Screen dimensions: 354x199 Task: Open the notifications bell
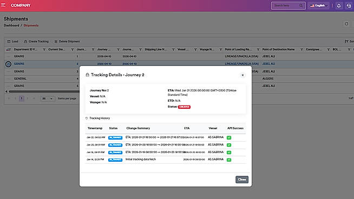[x=339, y=6]
